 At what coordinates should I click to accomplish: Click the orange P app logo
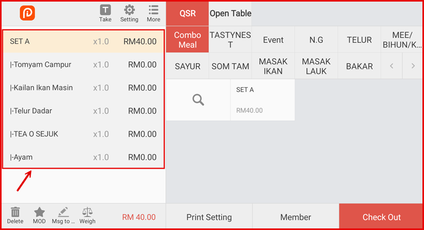[x=27, y=13]
